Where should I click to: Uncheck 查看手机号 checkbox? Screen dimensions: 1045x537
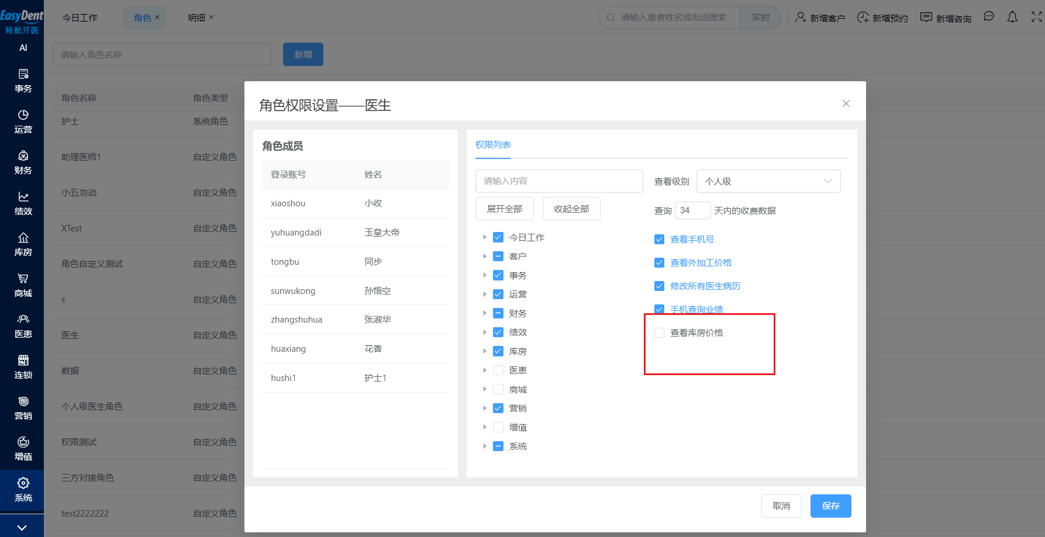(x=659, y=239)
